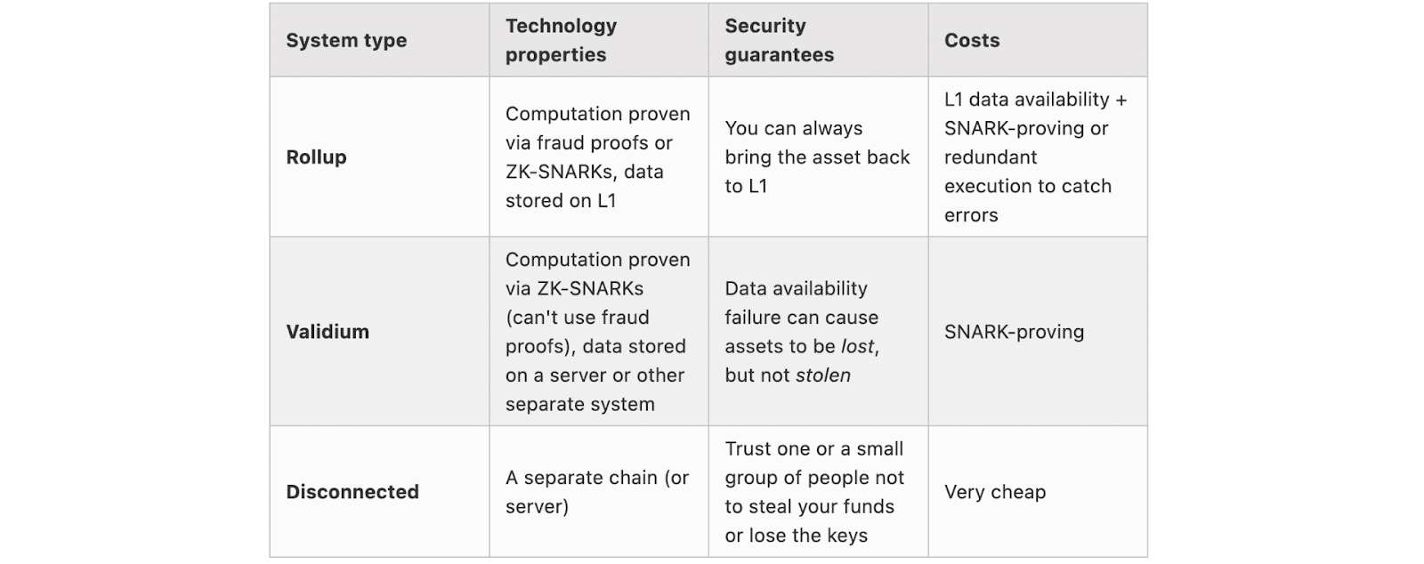Image resolution: width=1424 pixels, height=564 pixels.
Task: Click the "Costs" column header
Action: coord(972,41)
